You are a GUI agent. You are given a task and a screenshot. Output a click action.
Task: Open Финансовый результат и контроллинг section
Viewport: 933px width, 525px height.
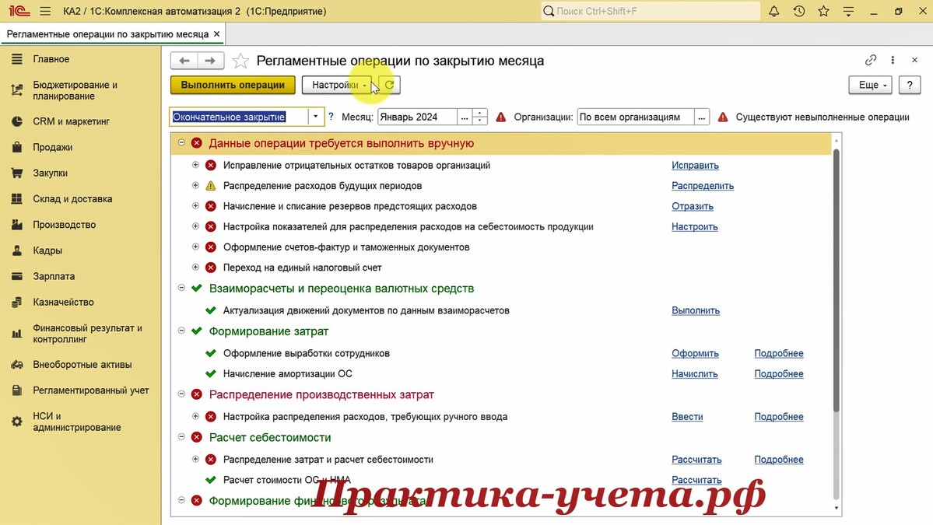pyautogui.click(x=80, y=334)
